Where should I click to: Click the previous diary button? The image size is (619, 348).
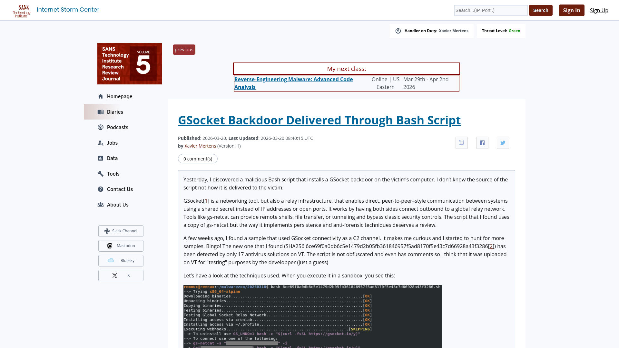(x=184, y=49)
